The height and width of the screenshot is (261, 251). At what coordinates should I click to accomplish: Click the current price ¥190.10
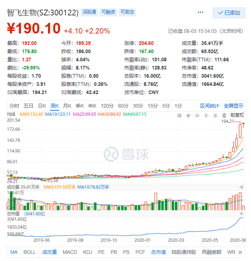tap(34, 28)
